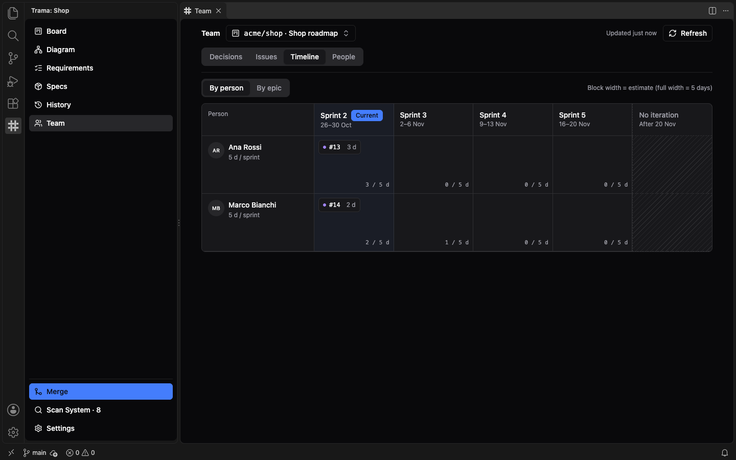Click the errors and warnings status indicator
The width and height of the screenshot is (736, 460).
[x=81, y=453]
